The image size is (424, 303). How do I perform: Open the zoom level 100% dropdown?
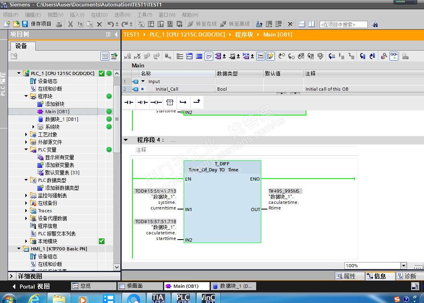pos(404,266)
